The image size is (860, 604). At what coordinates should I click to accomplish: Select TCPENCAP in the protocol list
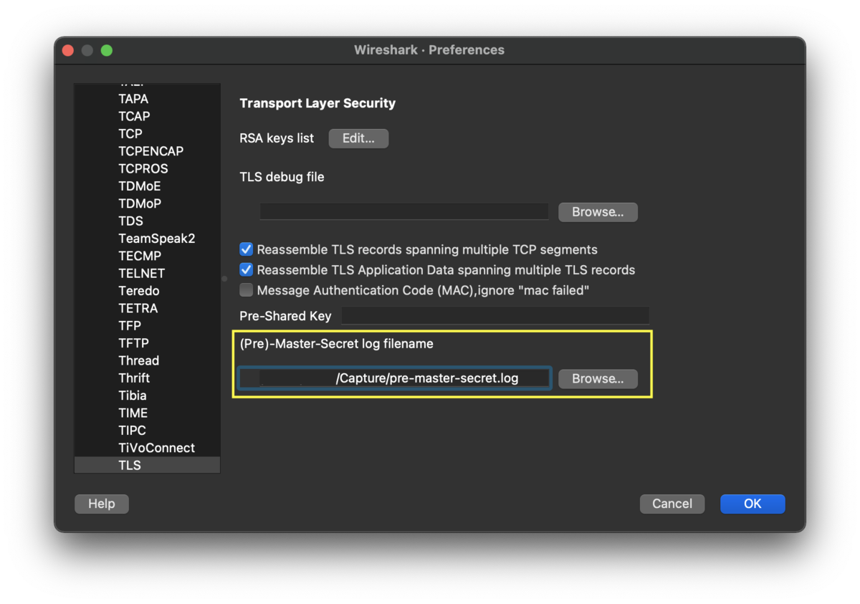click(147, 151)
